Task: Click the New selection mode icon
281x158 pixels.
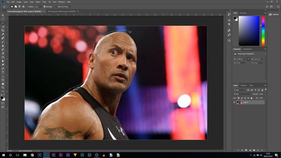Action: (12, 7)
